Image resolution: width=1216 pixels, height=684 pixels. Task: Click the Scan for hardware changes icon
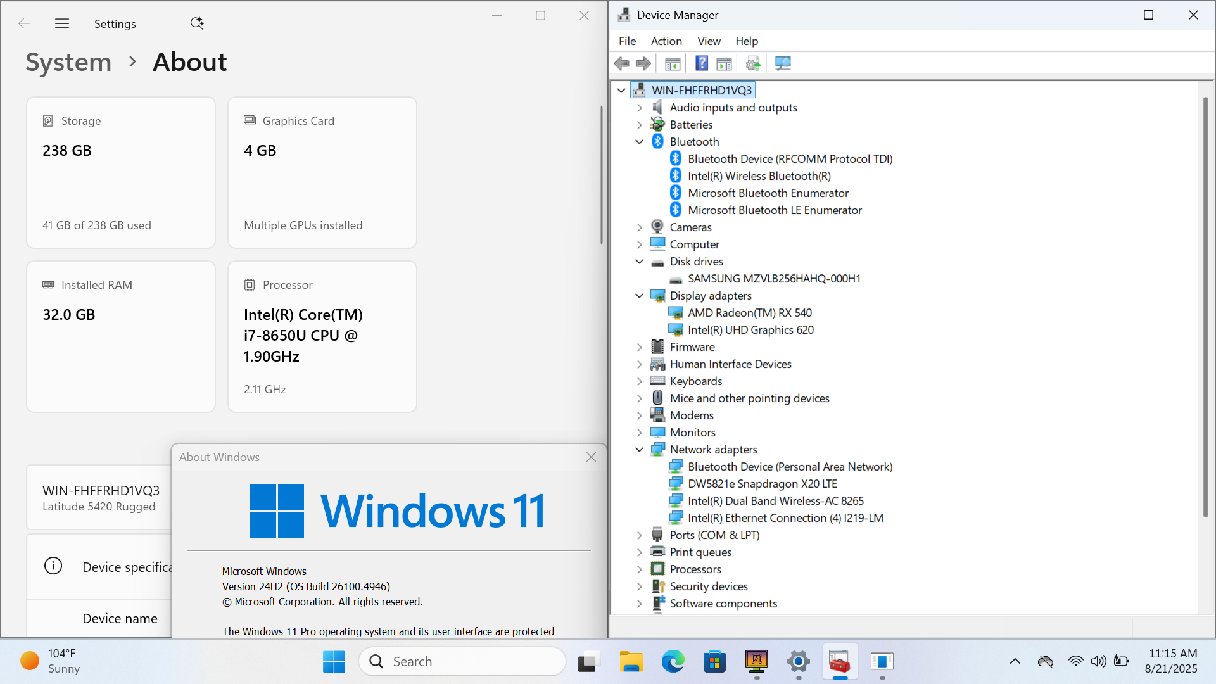(x=783, y=63)
